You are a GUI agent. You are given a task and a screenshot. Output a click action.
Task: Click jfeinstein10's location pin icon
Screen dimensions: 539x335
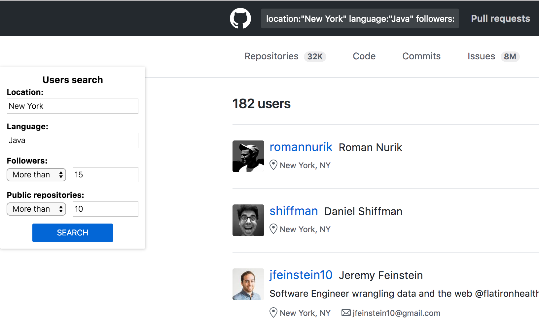coord(273,313)
